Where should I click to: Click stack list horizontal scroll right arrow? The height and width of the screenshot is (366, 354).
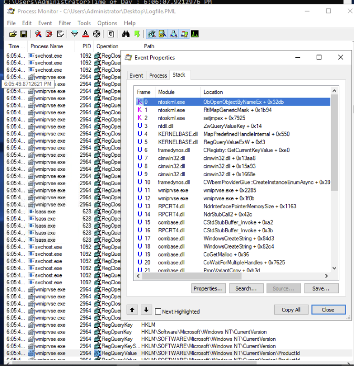coord(326,276)
